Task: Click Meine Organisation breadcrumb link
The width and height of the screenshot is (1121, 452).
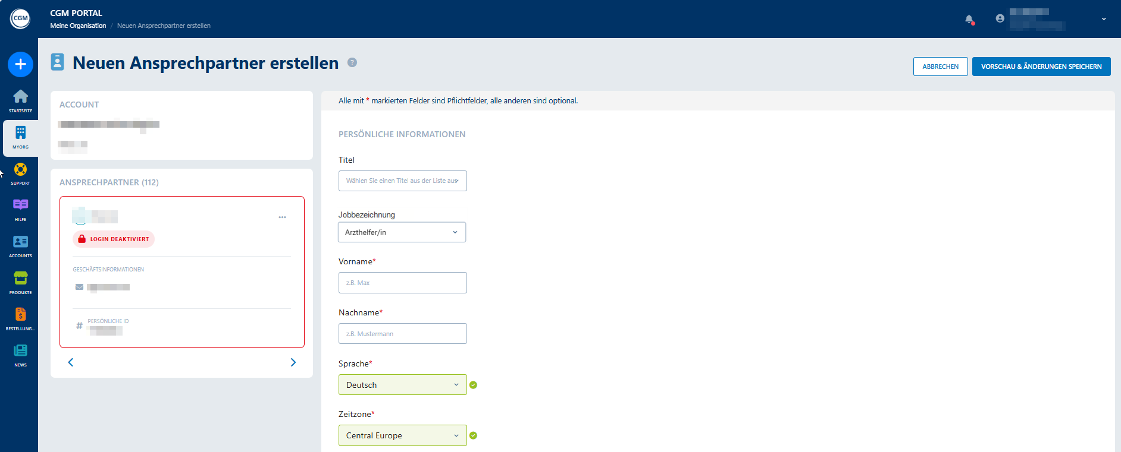Action: click(x=78, y=26)
